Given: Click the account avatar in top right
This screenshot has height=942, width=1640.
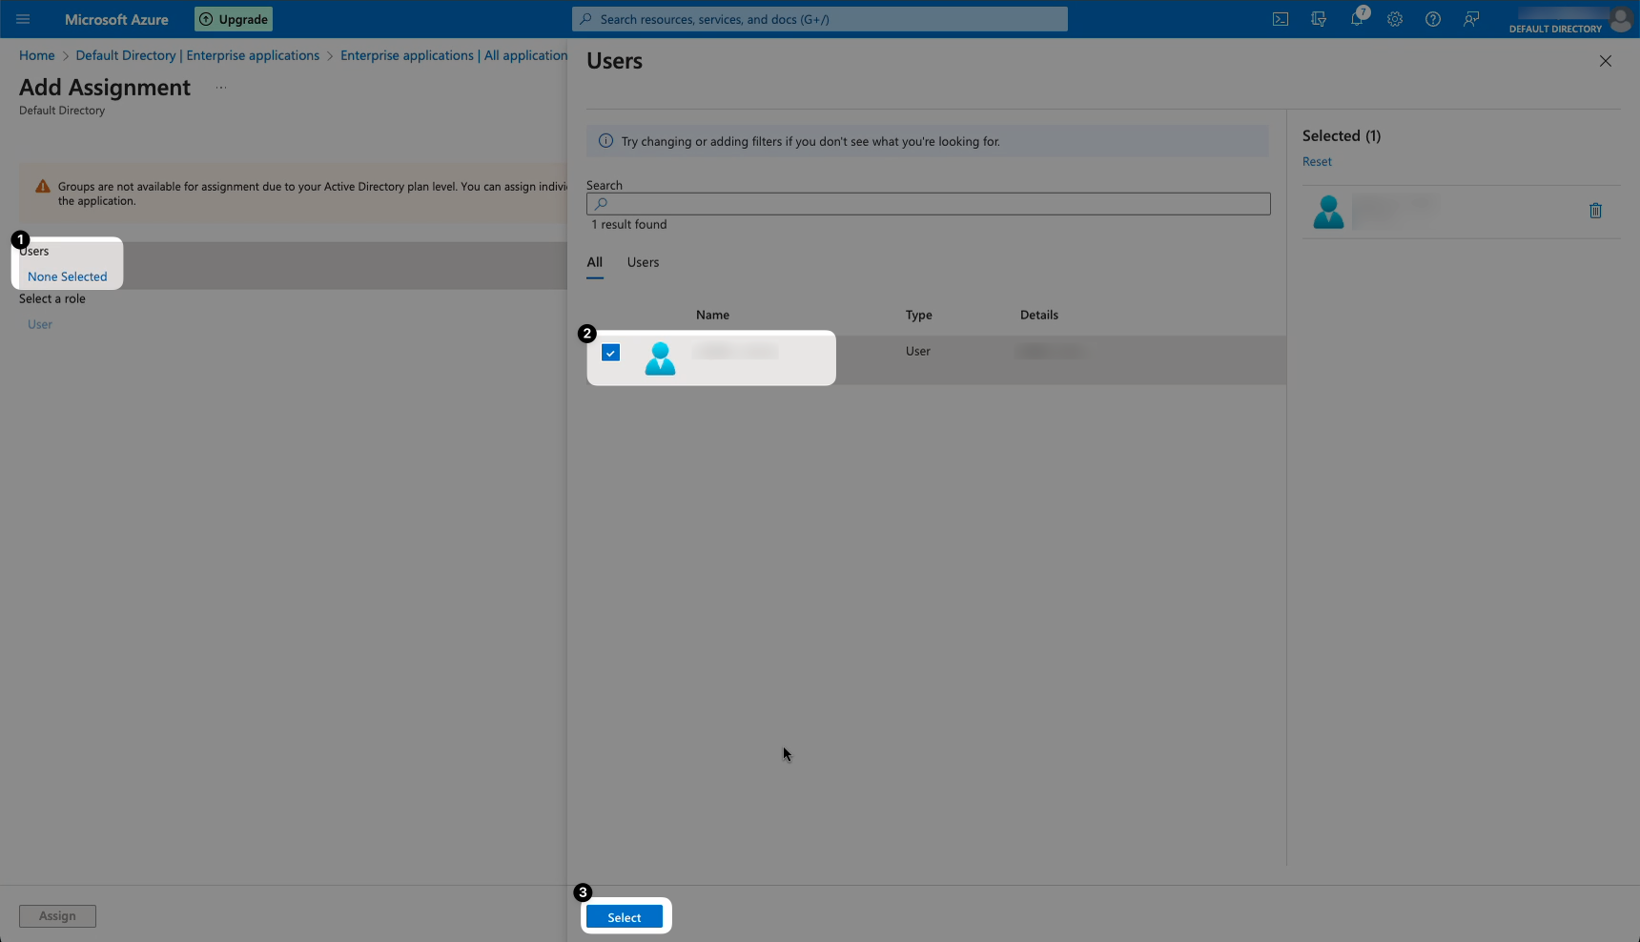Looking at the screenshot, I should pos(1620,19).
